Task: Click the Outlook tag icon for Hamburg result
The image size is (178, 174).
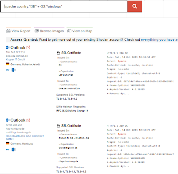Action: (14, 150)
